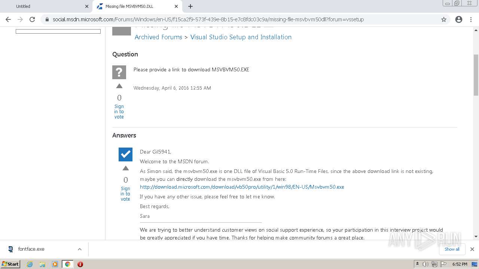Open the Action Center flag icon
The height and width of the screenshot is (269, 479).
click(x=443, y=264)
